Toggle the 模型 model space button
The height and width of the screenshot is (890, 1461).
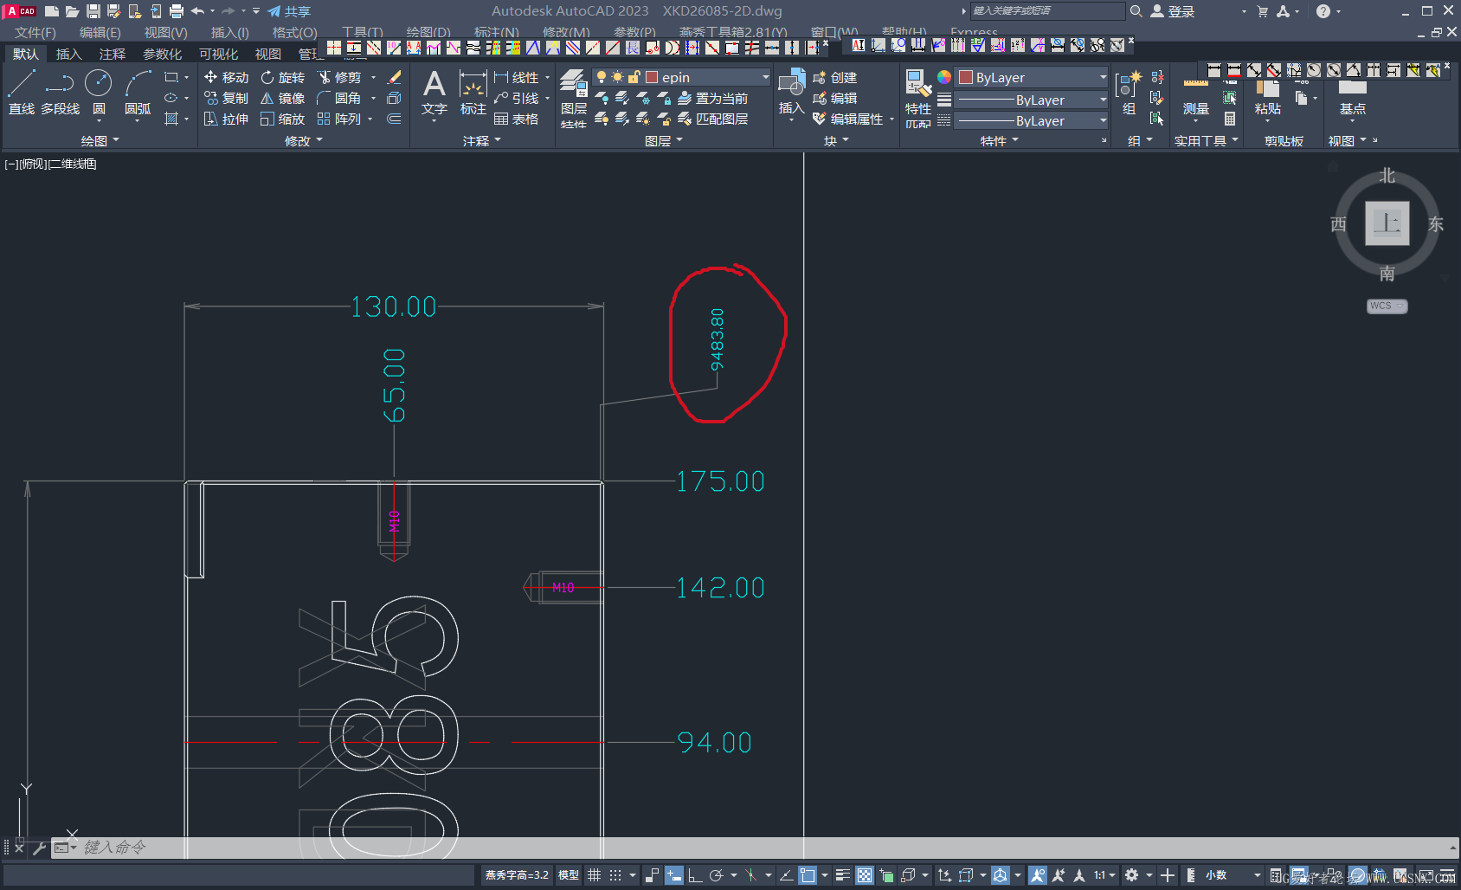569,875
